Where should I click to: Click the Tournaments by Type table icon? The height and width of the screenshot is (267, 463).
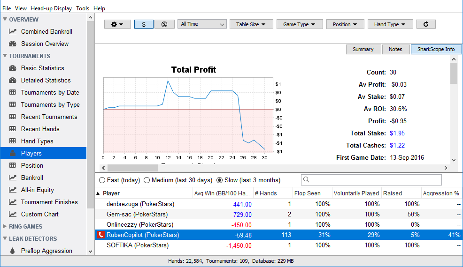pyautogui.click(x=13, y=104)
